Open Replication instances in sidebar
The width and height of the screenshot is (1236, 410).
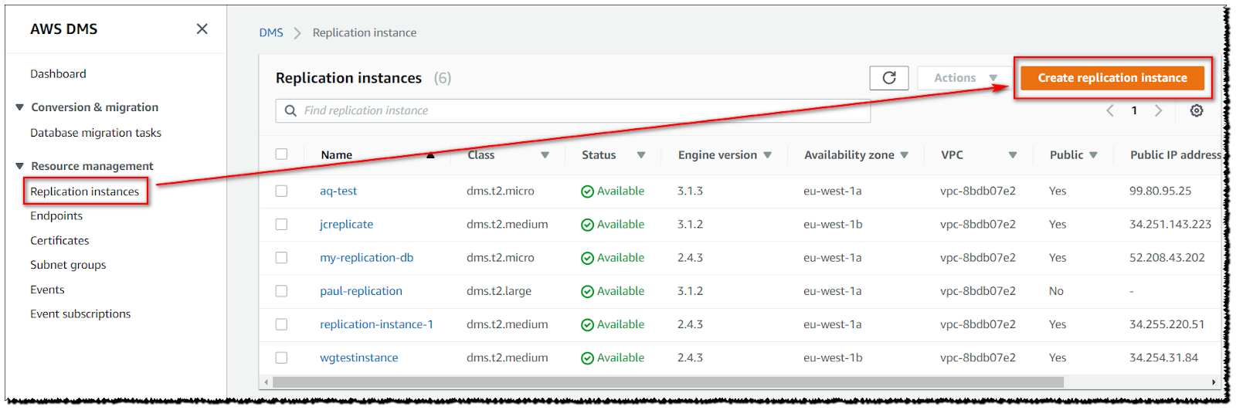coord(85,191)
